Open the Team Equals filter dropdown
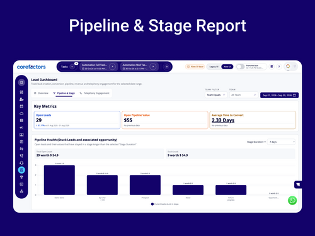The width and height of the screenshot is (315, 236). pos(216,95)
